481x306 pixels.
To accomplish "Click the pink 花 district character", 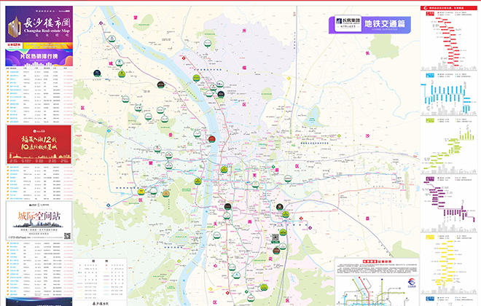I will [270, 259].
